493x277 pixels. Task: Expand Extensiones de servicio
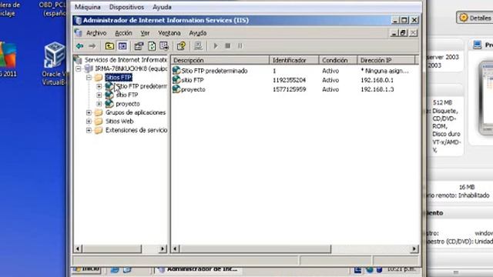coord(89,130)
